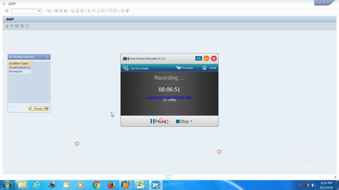Cancel the dialog with the red X beside Choose

pos(47,108)
